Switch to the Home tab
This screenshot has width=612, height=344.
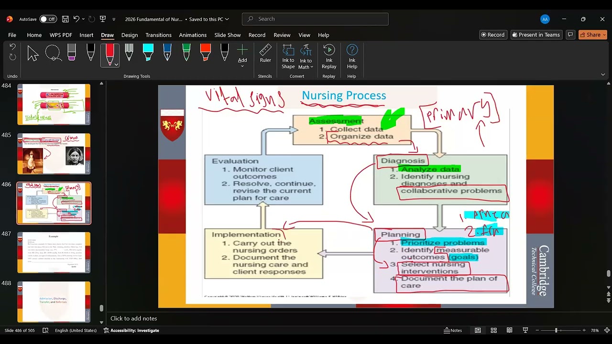pos(34,35)
